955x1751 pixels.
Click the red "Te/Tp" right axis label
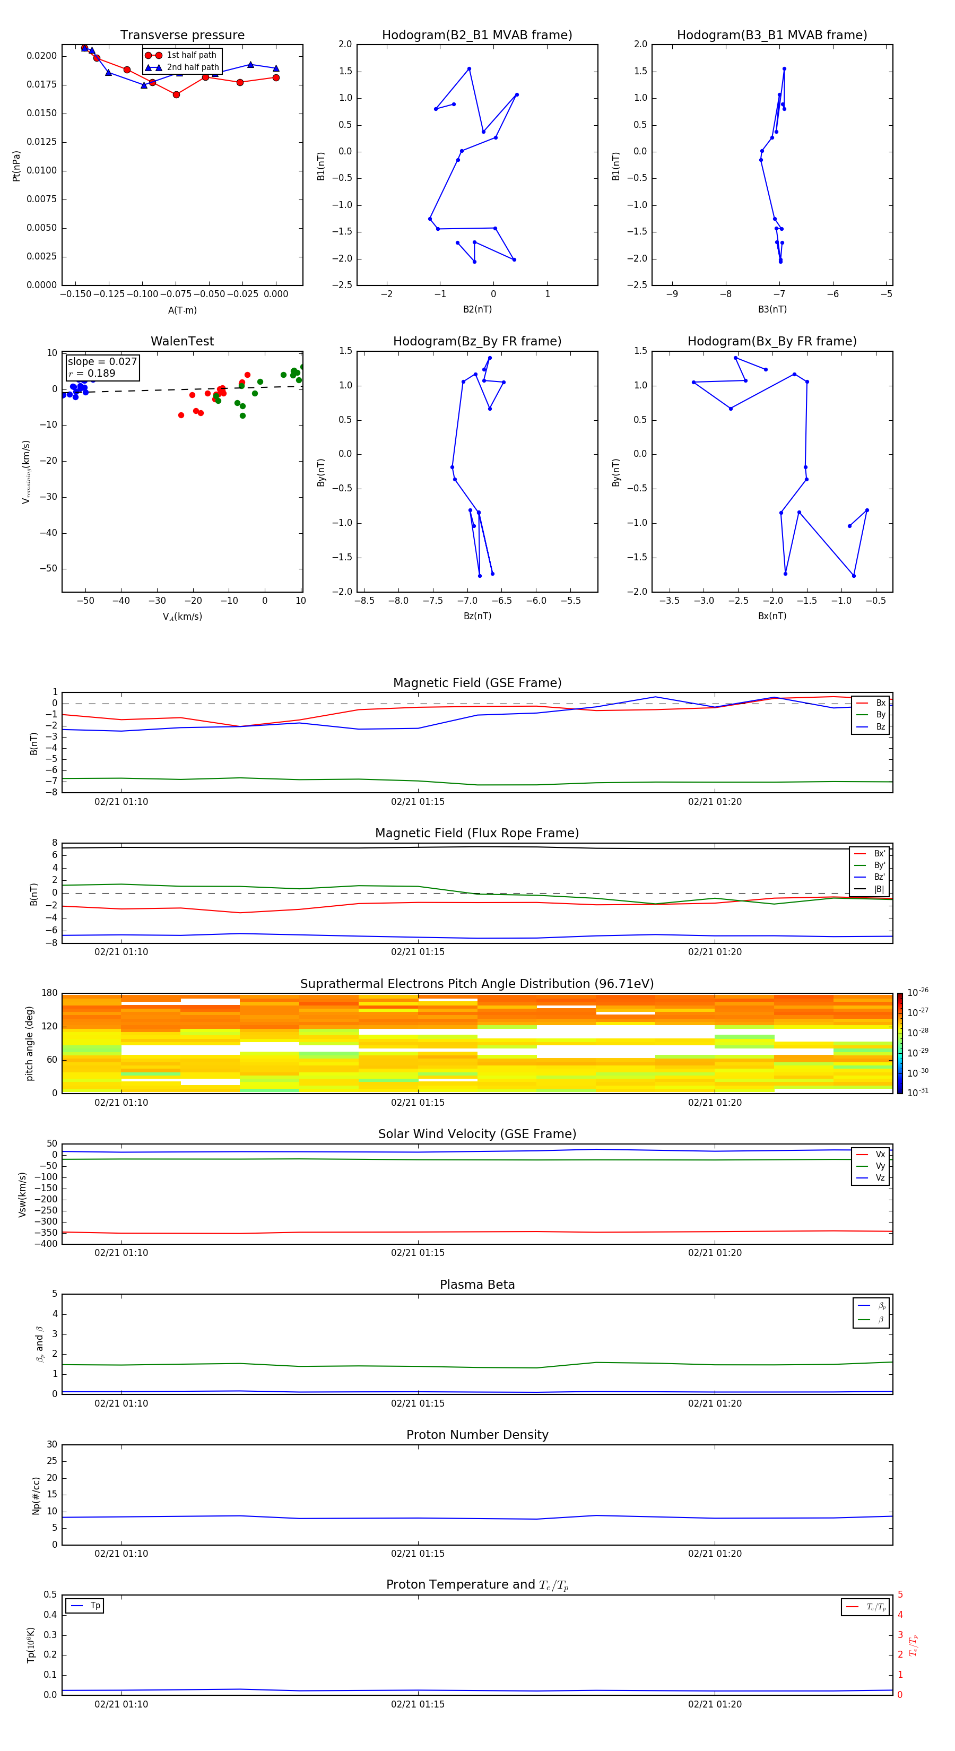914,1645
